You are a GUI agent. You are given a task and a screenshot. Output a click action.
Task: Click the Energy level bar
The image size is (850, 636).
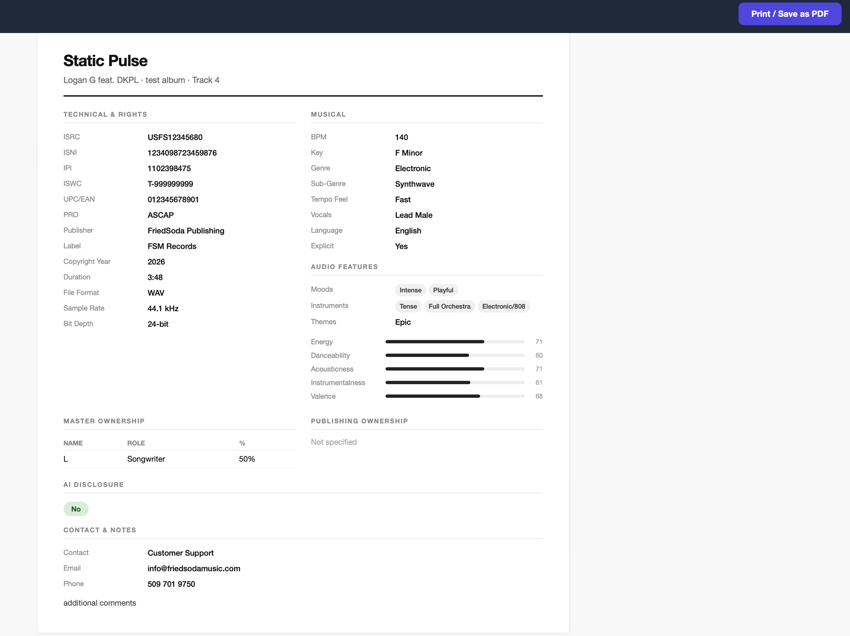[x=455, y=342]
